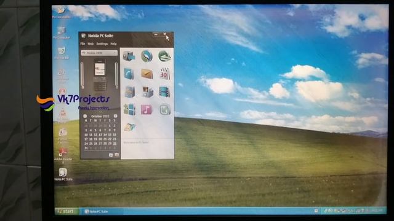Open the Install Applications puzzle-blocks icon

coord(129,109)
